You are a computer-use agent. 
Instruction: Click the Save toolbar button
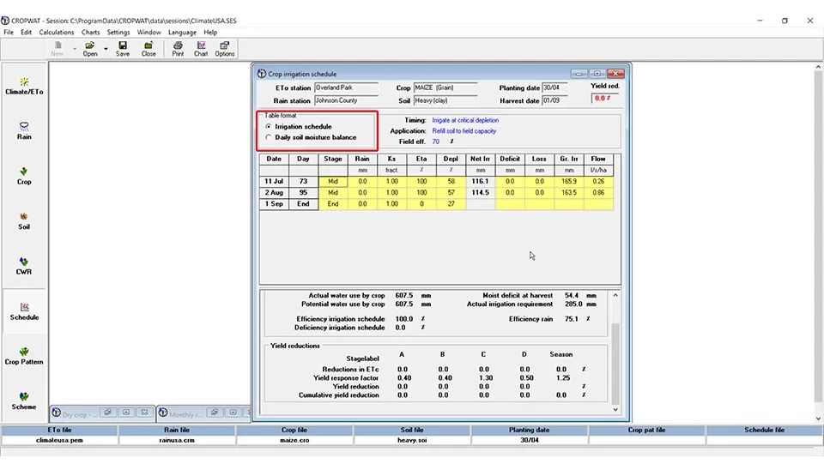[123, 48]
